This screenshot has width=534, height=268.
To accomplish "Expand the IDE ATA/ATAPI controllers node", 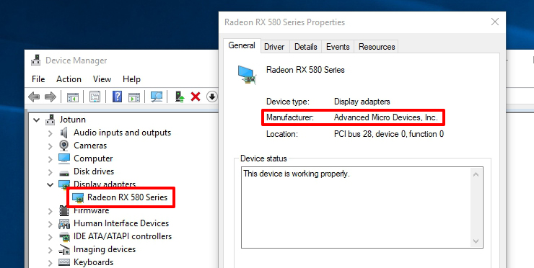I will coord(51,237).
